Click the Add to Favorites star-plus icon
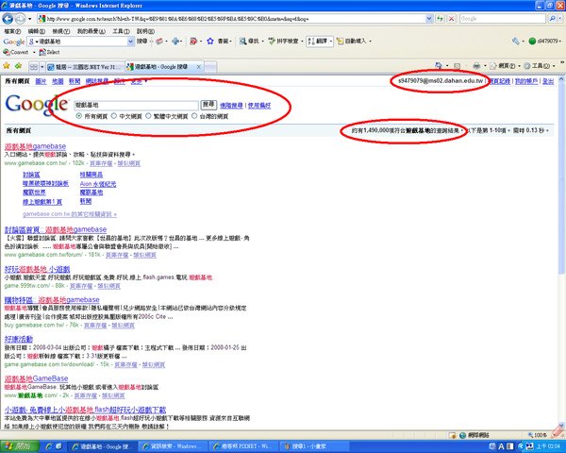The image size is (566, 453). tap(19, 66)
